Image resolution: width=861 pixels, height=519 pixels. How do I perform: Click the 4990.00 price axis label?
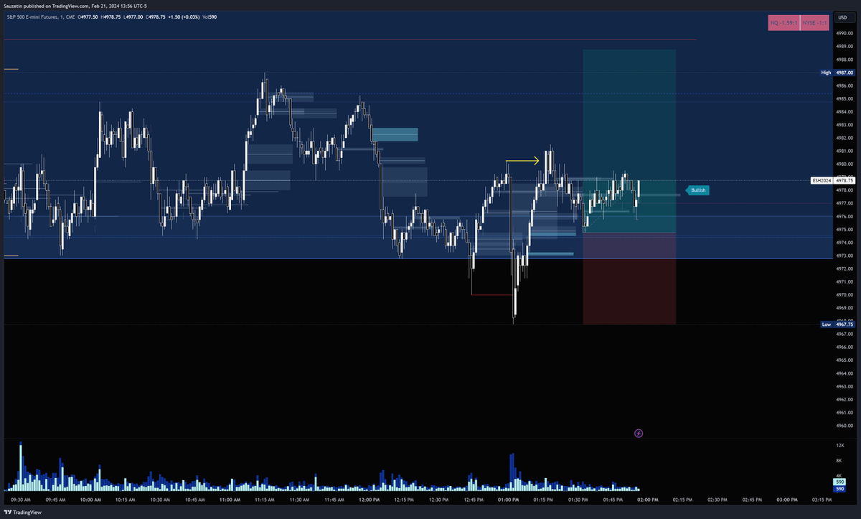(x=844, y=33)
